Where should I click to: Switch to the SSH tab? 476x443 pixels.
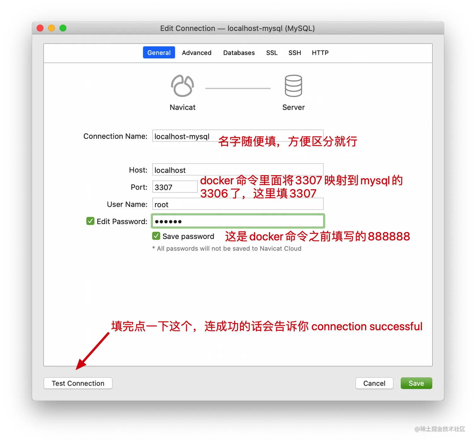(x=295, y=53)
